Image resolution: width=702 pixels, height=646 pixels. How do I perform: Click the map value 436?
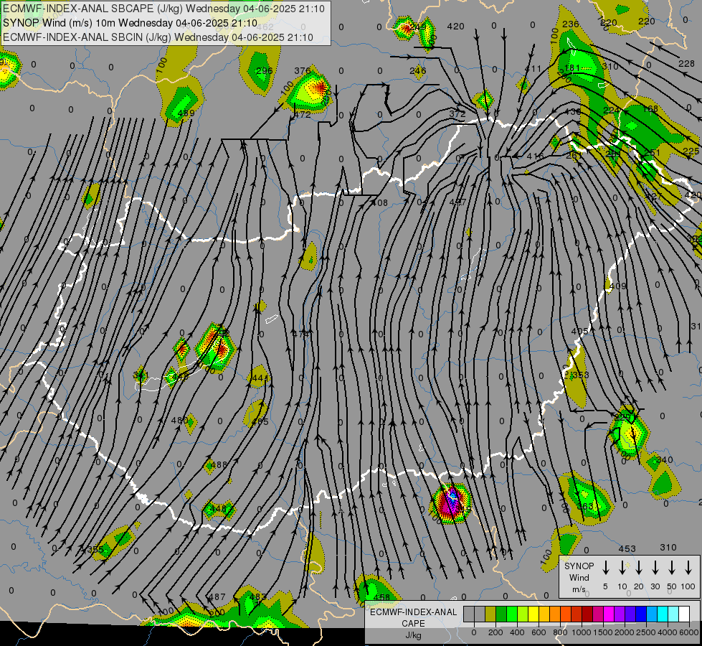pos(573,112)
